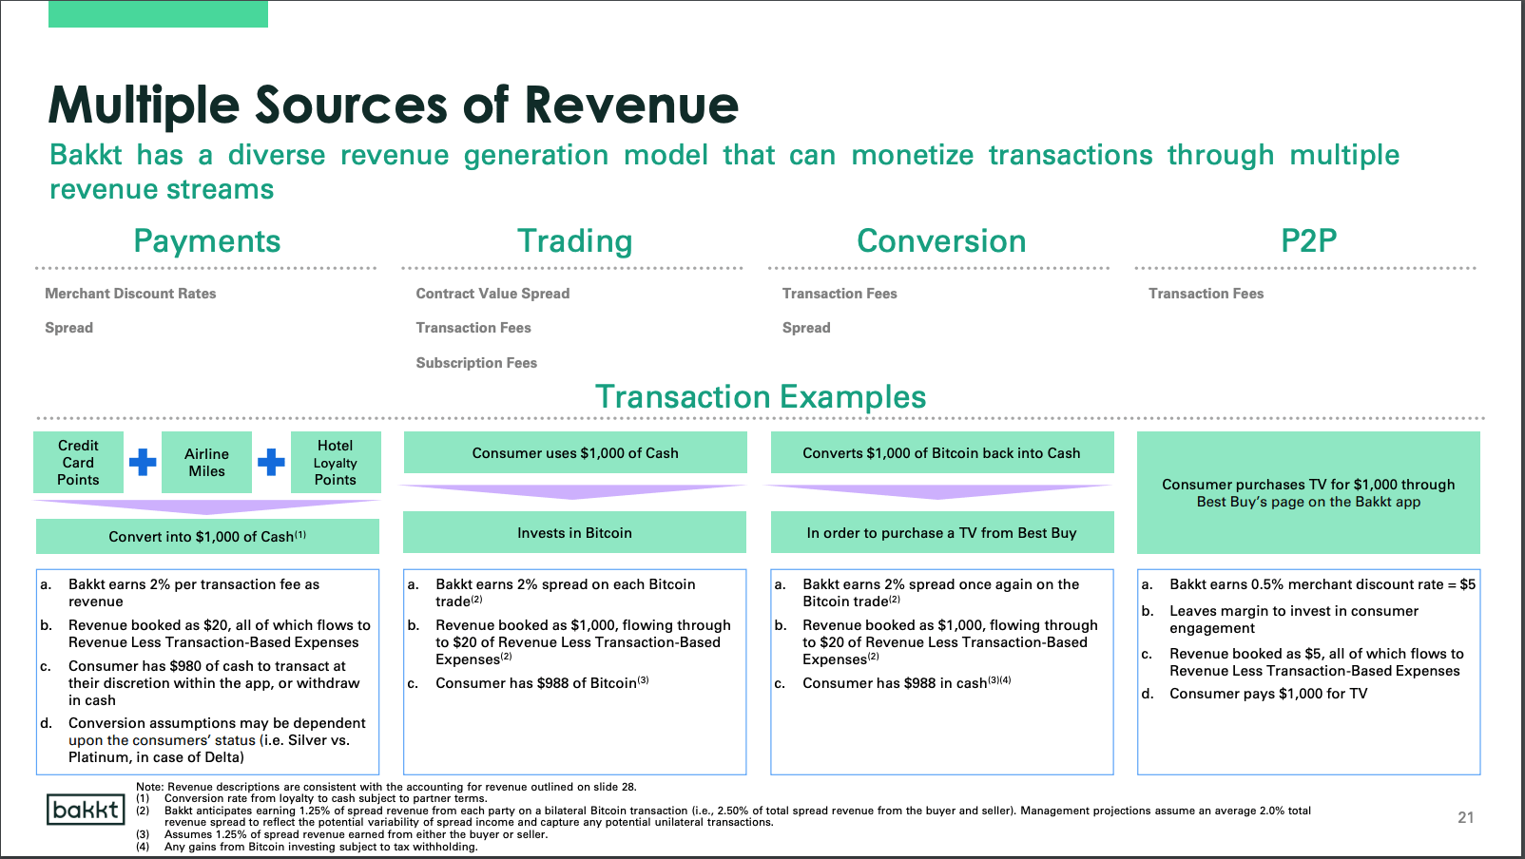Click the purchase a TV from Best Buy box

[x=941, y=533]
